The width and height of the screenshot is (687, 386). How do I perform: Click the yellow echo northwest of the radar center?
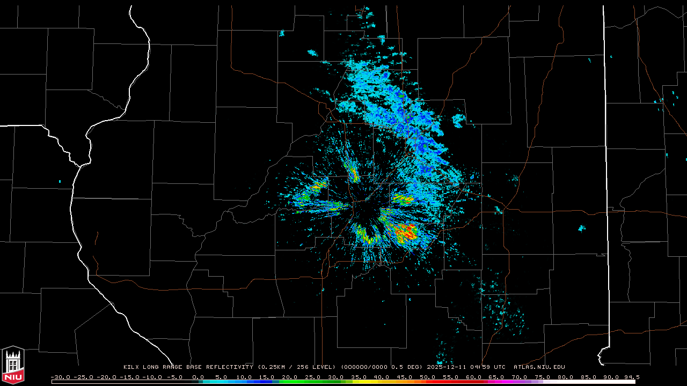pos(353,173)
